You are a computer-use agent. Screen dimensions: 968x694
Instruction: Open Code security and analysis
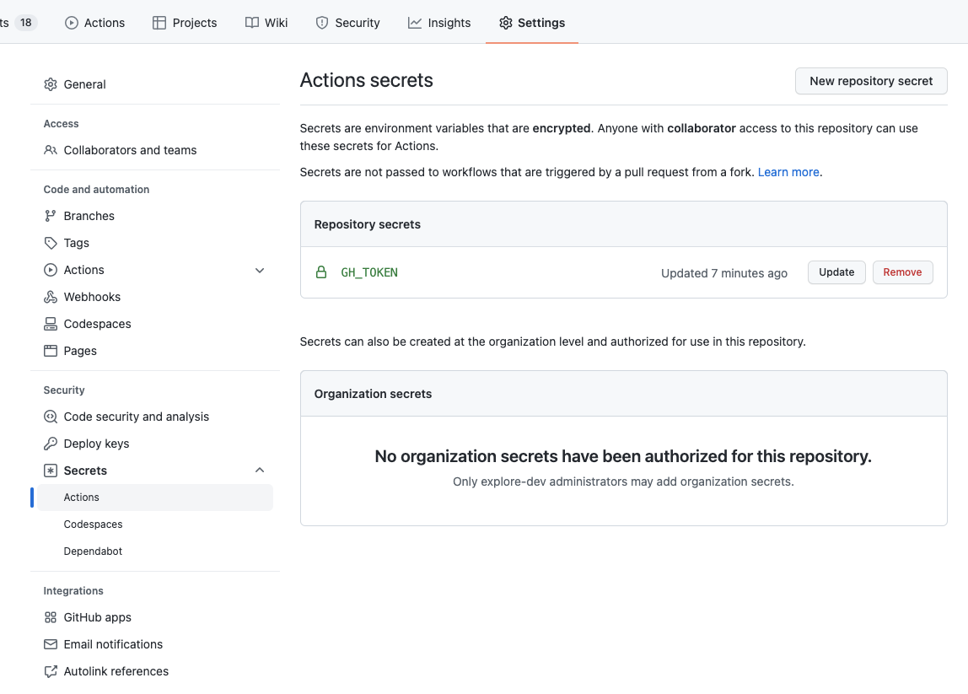(155, 417)
